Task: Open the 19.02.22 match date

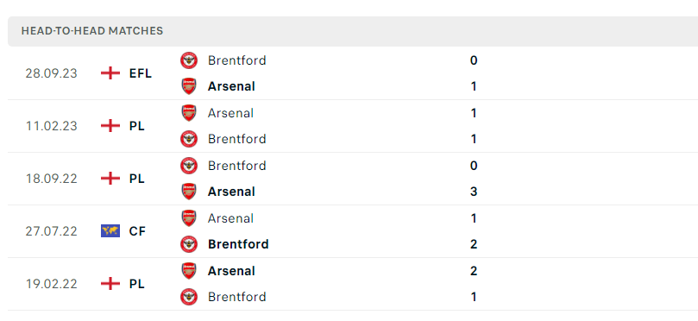Action: (x=51, y=284)
